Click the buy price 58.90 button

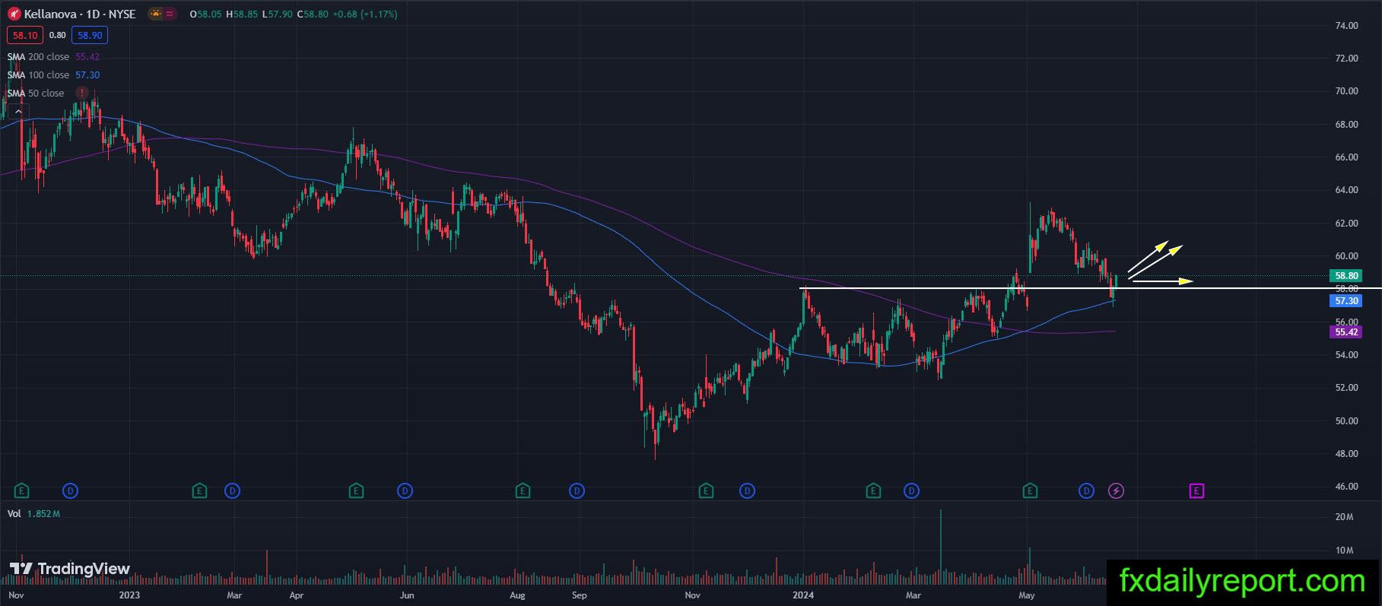[90, 35]
